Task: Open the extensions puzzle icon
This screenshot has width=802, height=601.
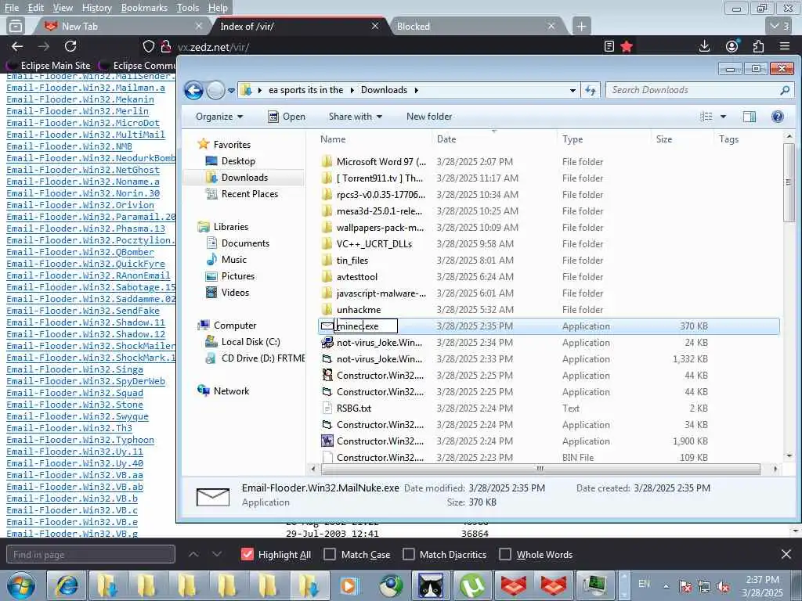Action: pyautogui.click(x=758, y=46)
